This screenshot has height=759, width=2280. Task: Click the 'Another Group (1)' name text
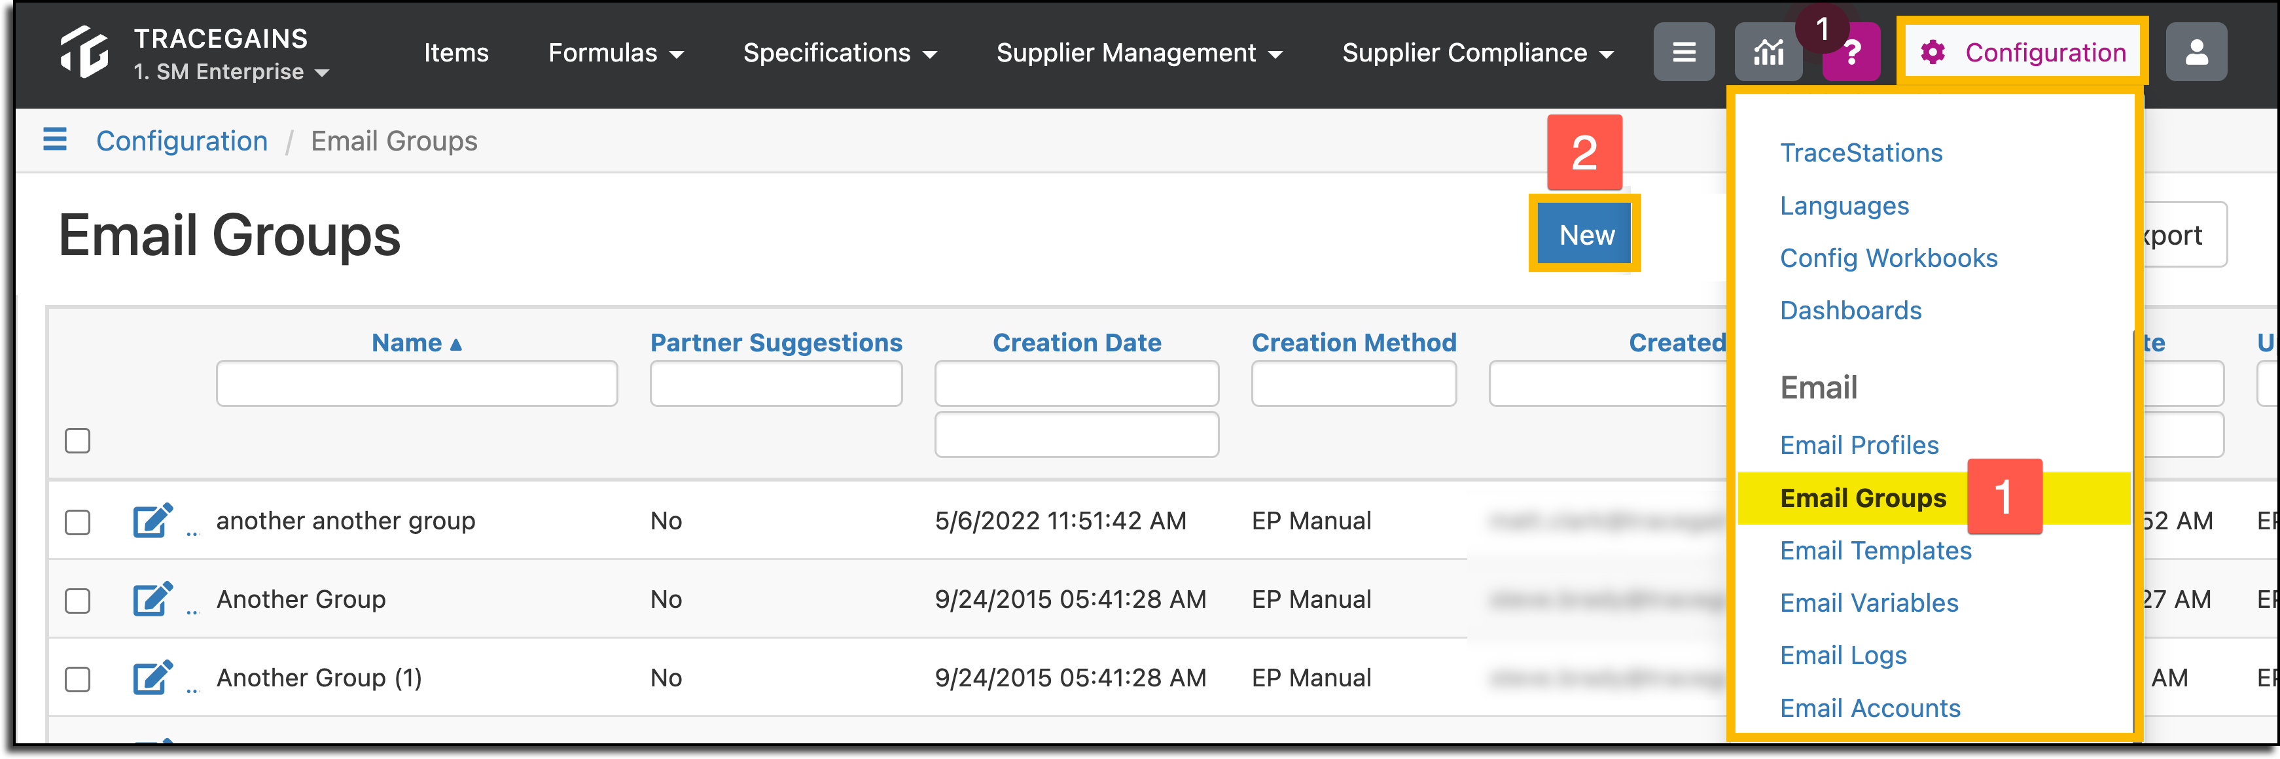[319, 678]
